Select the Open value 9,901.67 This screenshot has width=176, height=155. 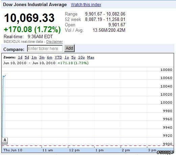click(x=117, y=25)
